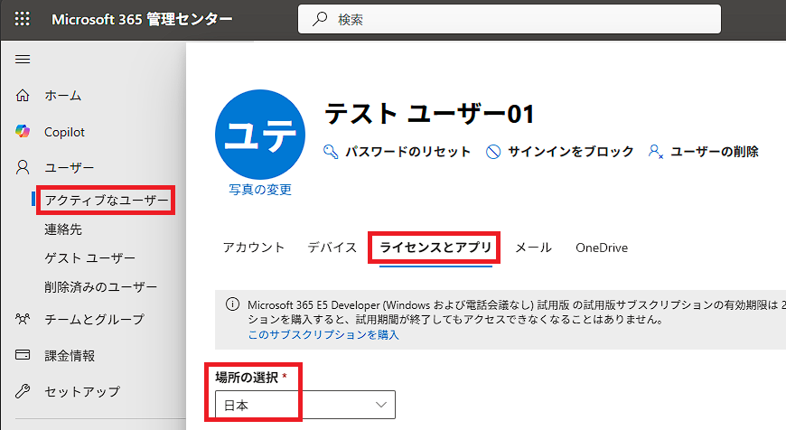Viewport: 786px width, 430px height.
Task: Switch to the ライセンスとアプリ tab
Action: [x=435, y=248]
